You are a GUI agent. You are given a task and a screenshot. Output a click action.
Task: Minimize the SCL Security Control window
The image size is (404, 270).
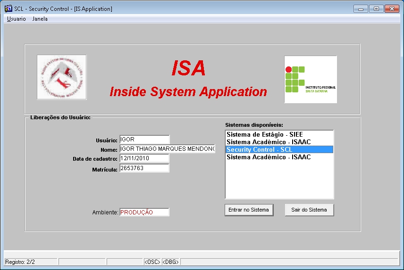click(363, 8)
